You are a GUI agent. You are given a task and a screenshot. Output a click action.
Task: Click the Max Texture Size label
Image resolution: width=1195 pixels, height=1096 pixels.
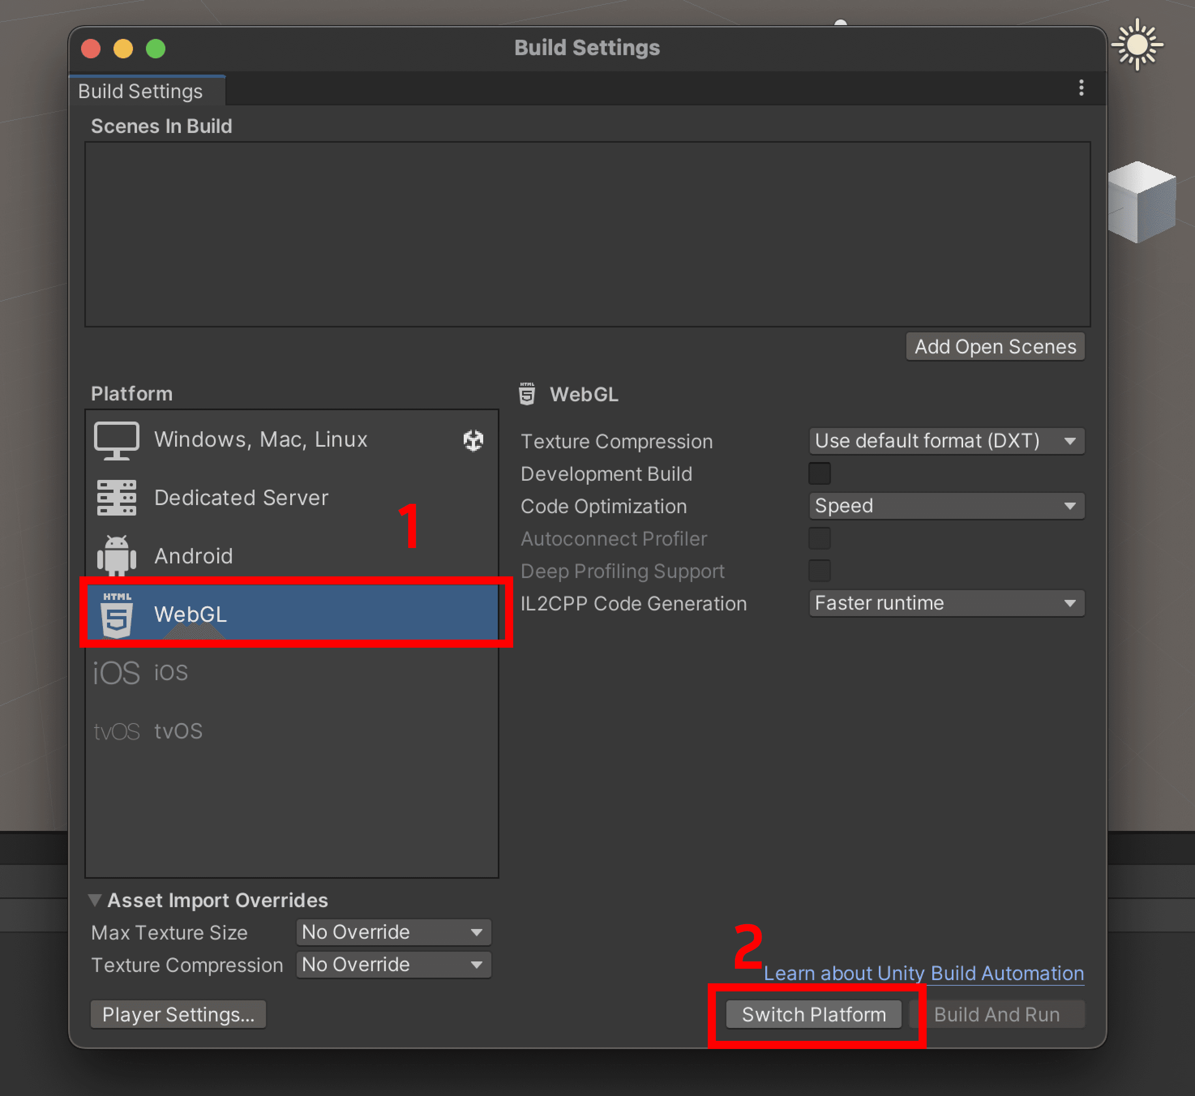coord(169,933)
